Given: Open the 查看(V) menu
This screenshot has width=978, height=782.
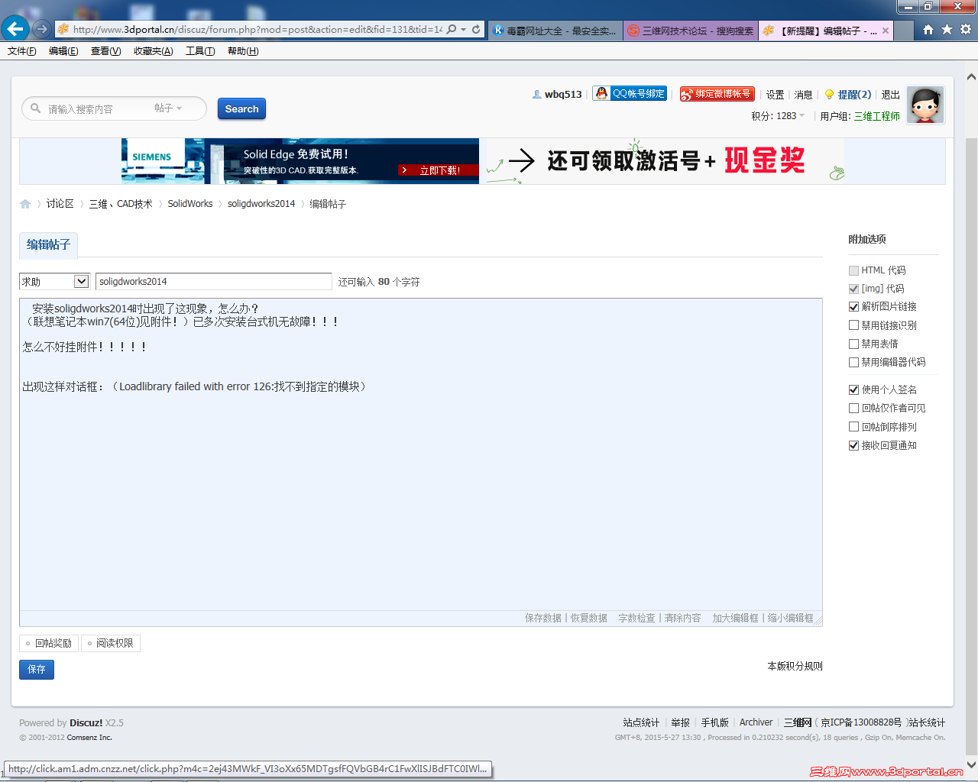Looking at the screenshot, I should click(106, 51).
